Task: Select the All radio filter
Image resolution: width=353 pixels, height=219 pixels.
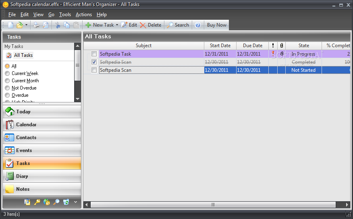Action: tap(7, 66)
